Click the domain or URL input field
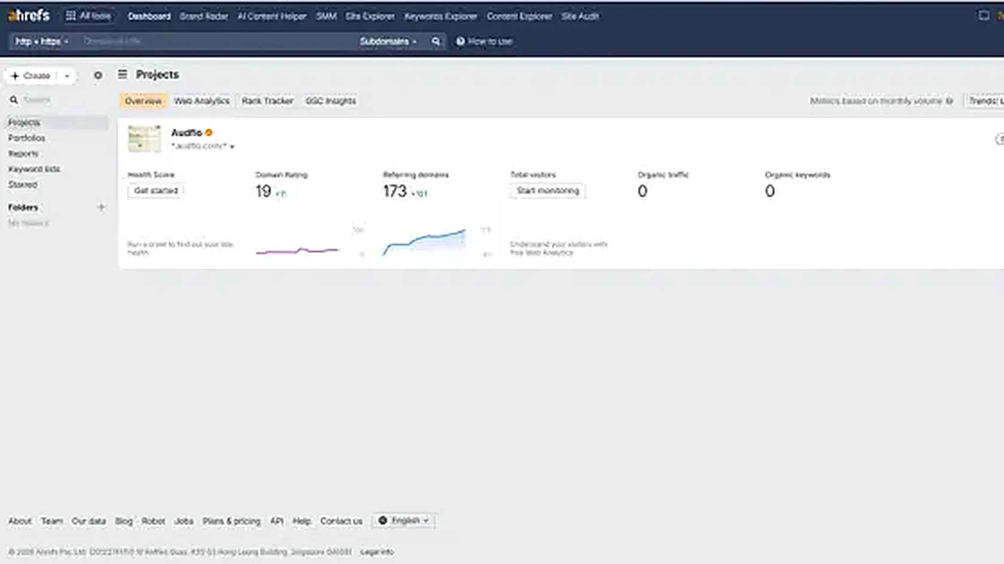The image size is (1004, 564). 215,41
